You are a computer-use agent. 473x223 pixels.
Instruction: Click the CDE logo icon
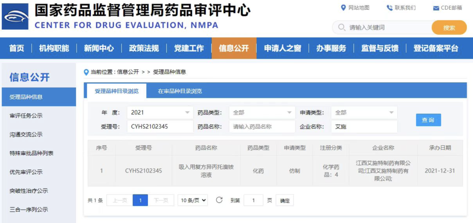tap(15, 17)
